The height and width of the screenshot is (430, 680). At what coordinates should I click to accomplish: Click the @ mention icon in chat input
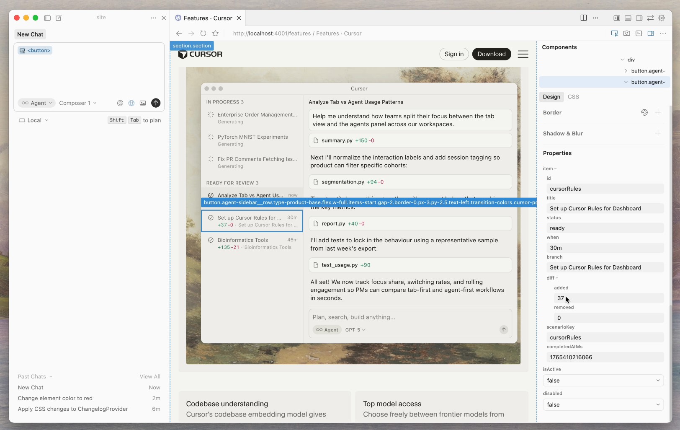pos(120,103)
